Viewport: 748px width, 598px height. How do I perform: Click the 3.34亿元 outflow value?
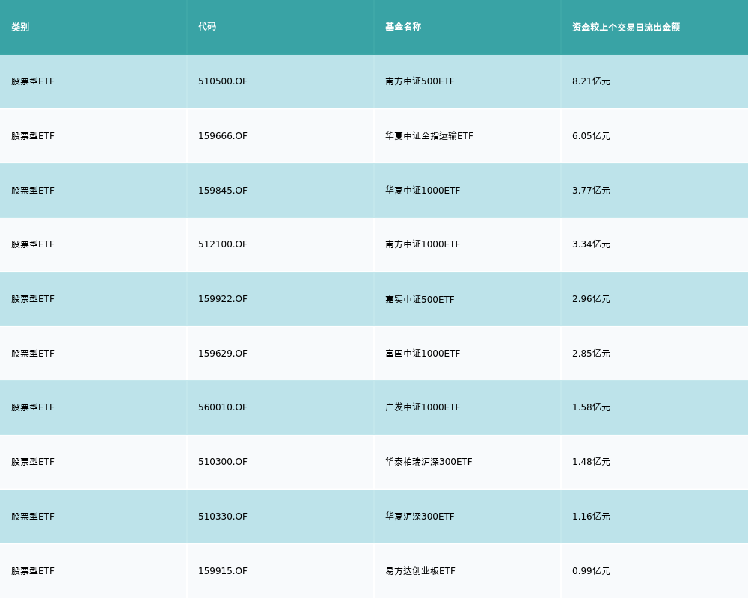[591, 244]
